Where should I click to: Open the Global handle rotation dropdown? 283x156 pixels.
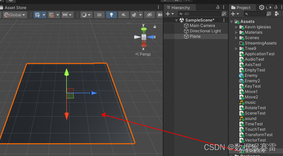15,15
